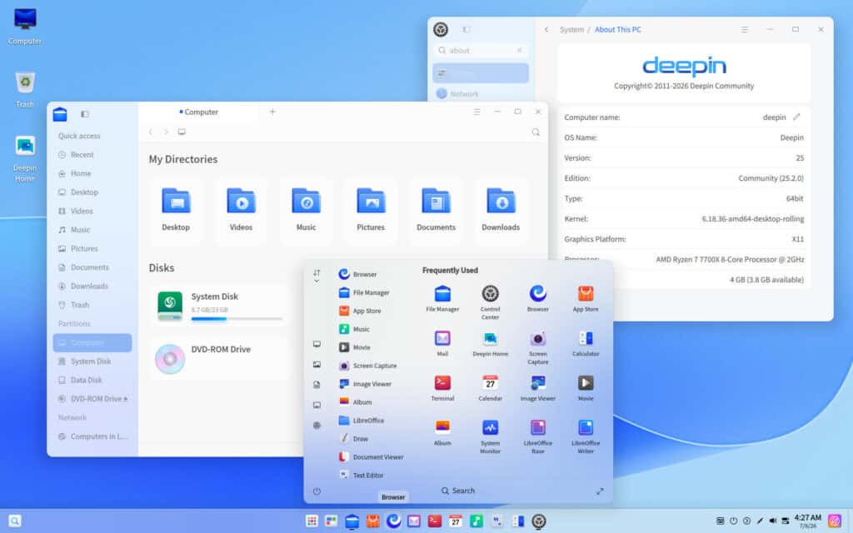Open Documents folder in My Directories

pyautogui.click(x=436, y=211)
